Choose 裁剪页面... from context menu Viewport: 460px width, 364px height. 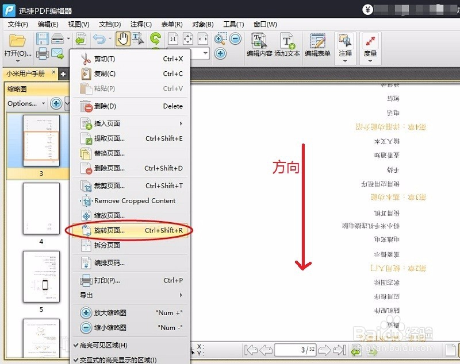(x=130, y=185)
